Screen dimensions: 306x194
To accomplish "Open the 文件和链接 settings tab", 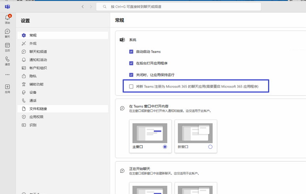I will tap(62, 109).
